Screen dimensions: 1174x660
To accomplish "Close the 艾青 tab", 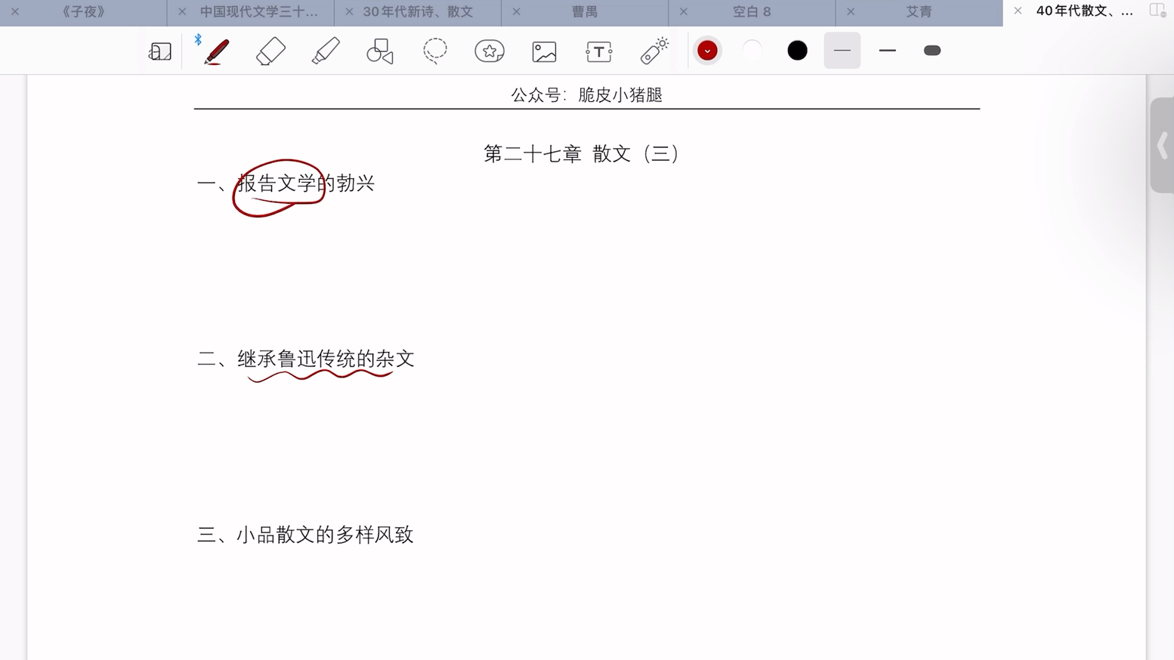I will [851, 12].
